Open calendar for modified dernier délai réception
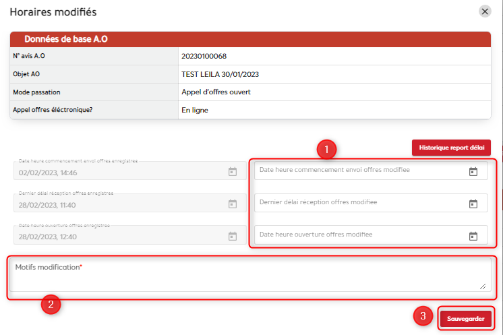 (473, 204)
